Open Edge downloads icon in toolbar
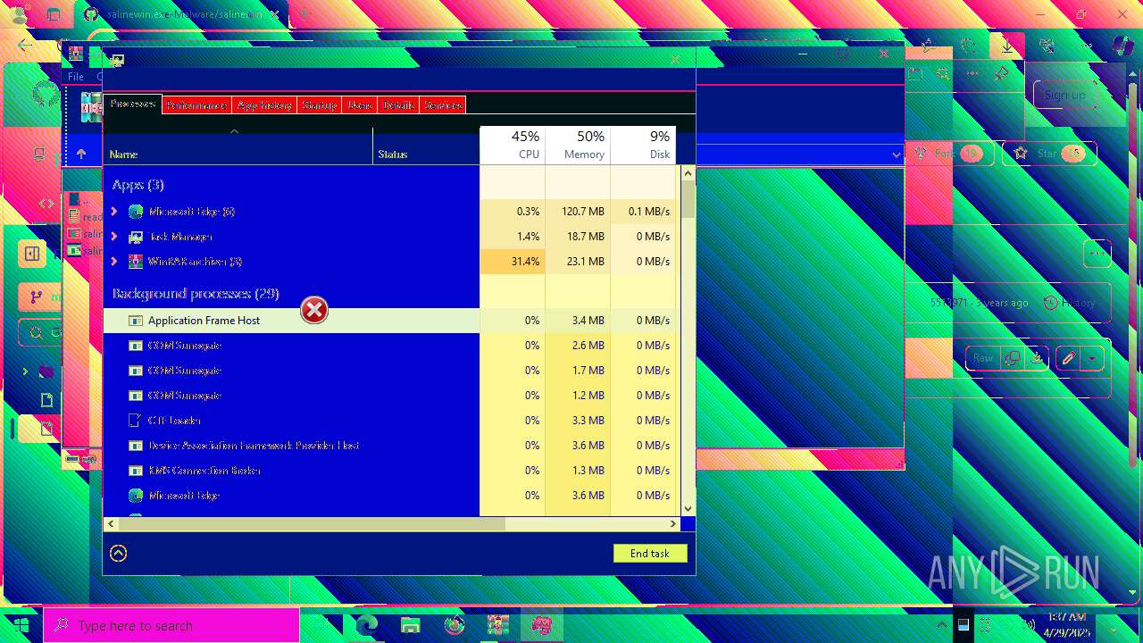Screen dimensions: 1143x643 tap(1007, 46)
